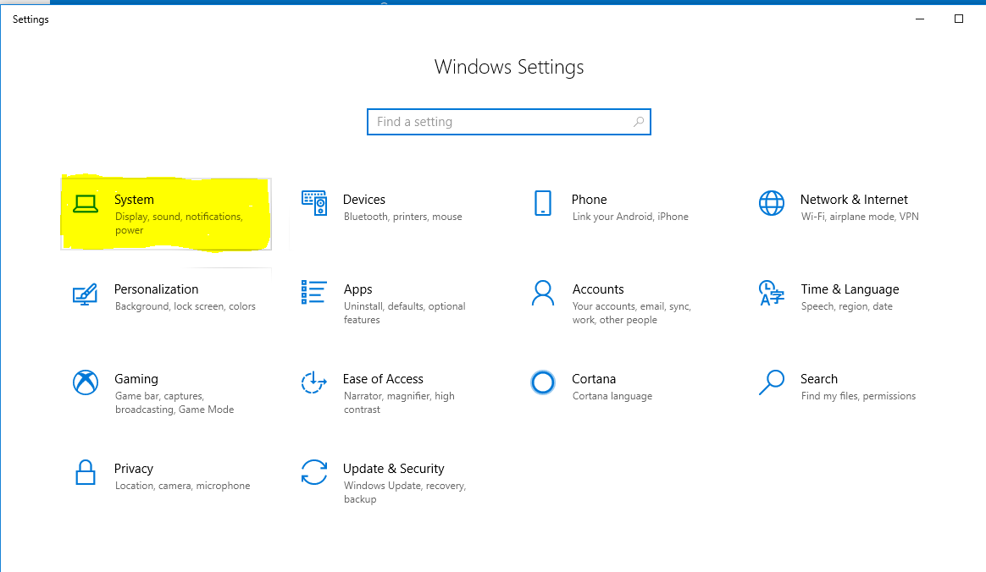
Task: Click the magnifier inside the search box
Action: (638, 122)
